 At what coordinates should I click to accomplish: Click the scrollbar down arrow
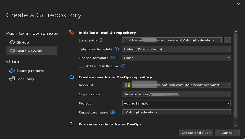pos(235,125)
